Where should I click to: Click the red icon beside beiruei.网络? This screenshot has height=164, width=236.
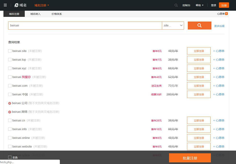9,112
